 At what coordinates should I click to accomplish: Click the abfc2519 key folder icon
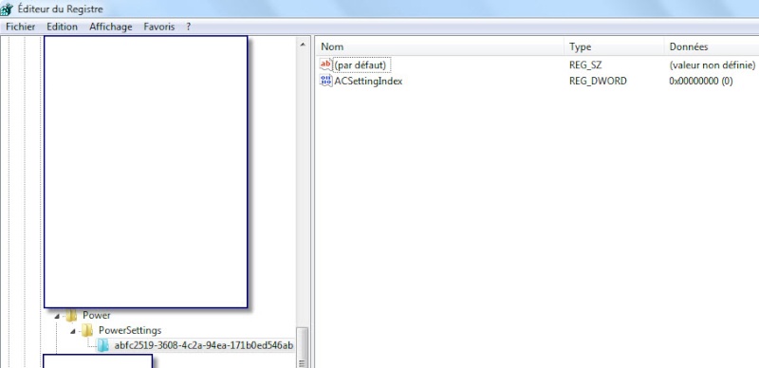click(103, 345)
